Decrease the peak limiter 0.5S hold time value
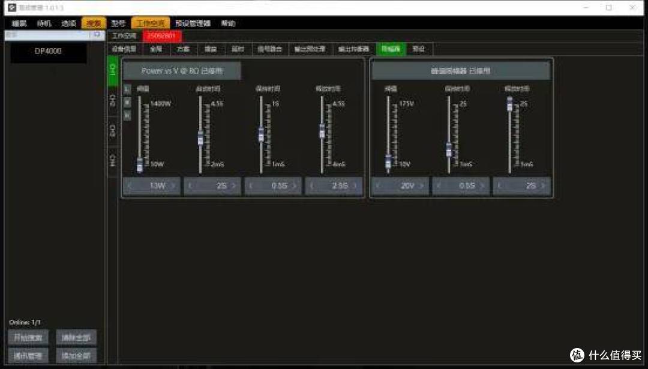 [x=439, y=186]
